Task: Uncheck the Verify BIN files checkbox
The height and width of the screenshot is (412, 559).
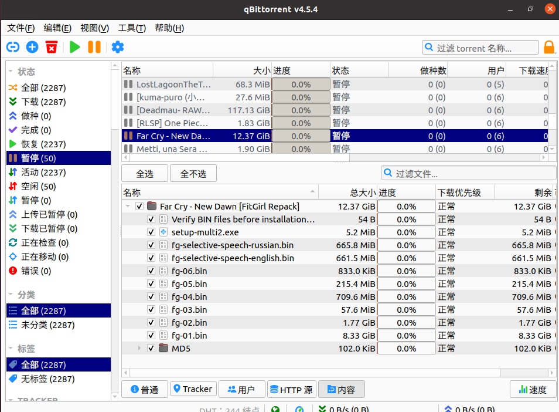Action: pyautogui.click(x=151, y=219)
